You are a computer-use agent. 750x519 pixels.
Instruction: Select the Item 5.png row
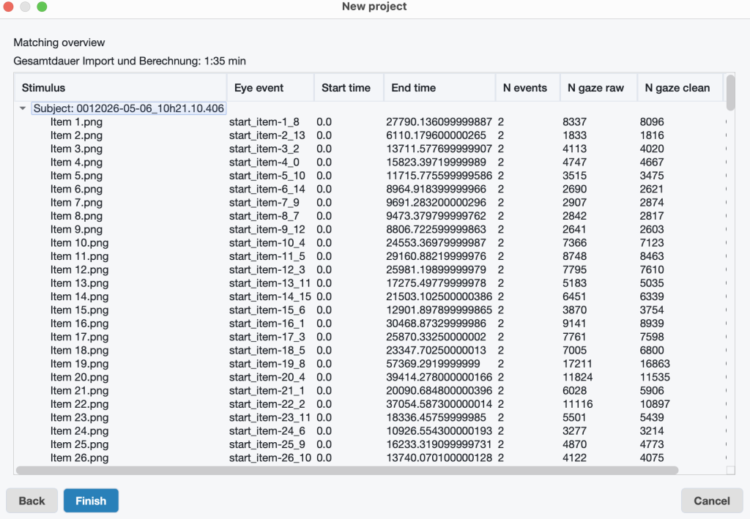coord(369,176)
